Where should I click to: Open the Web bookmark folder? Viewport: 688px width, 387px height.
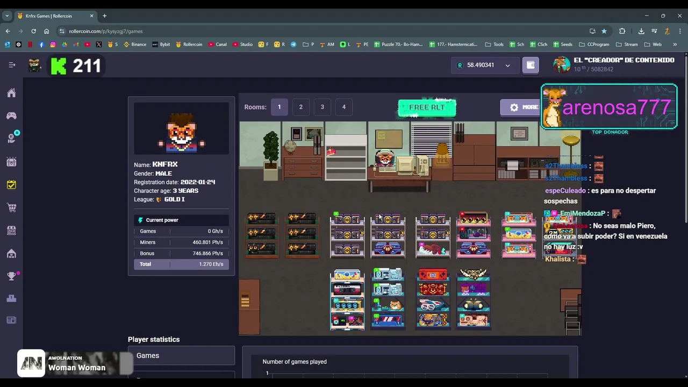click(653, 45)
